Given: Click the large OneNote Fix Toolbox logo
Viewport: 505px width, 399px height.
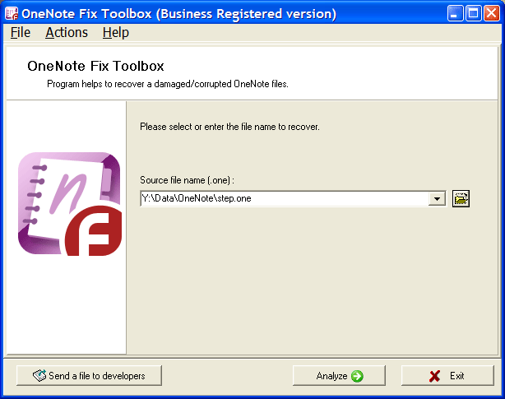Looking at the screenshot, I should click(70, 204).
